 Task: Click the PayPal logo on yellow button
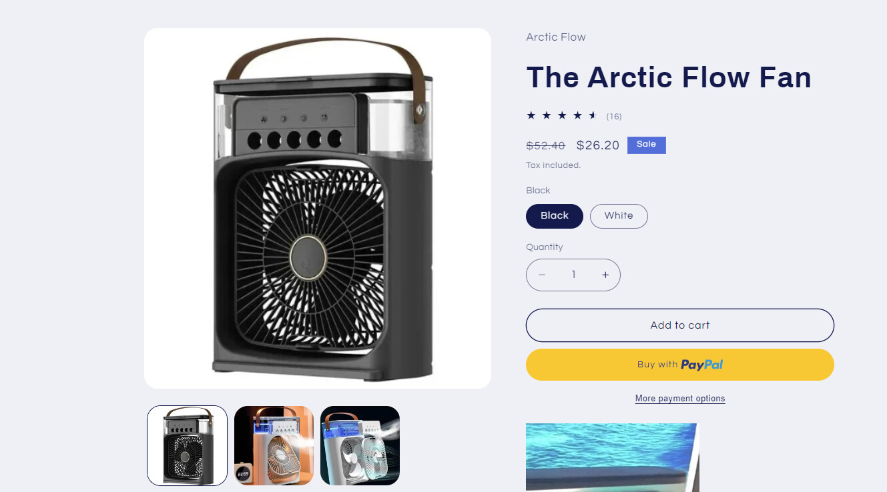701,365
